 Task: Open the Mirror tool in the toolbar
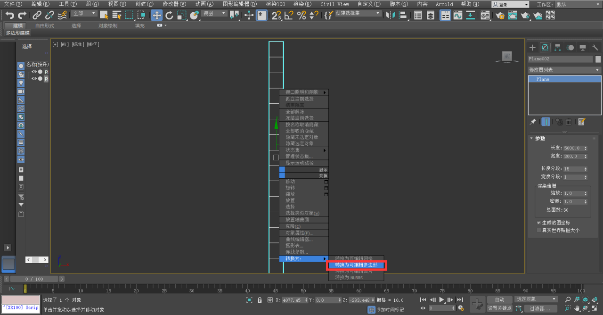coord(391,15)
